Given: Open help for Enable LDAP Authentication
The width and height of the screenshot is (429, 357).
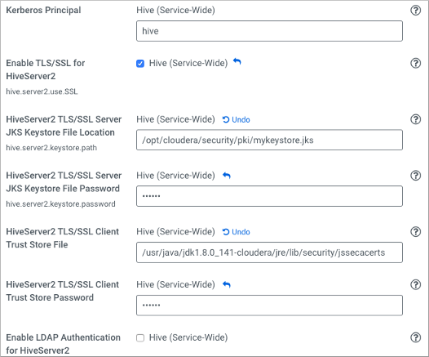Looking at the screenshot, I should pyautogui.click(x=415, y=337).
